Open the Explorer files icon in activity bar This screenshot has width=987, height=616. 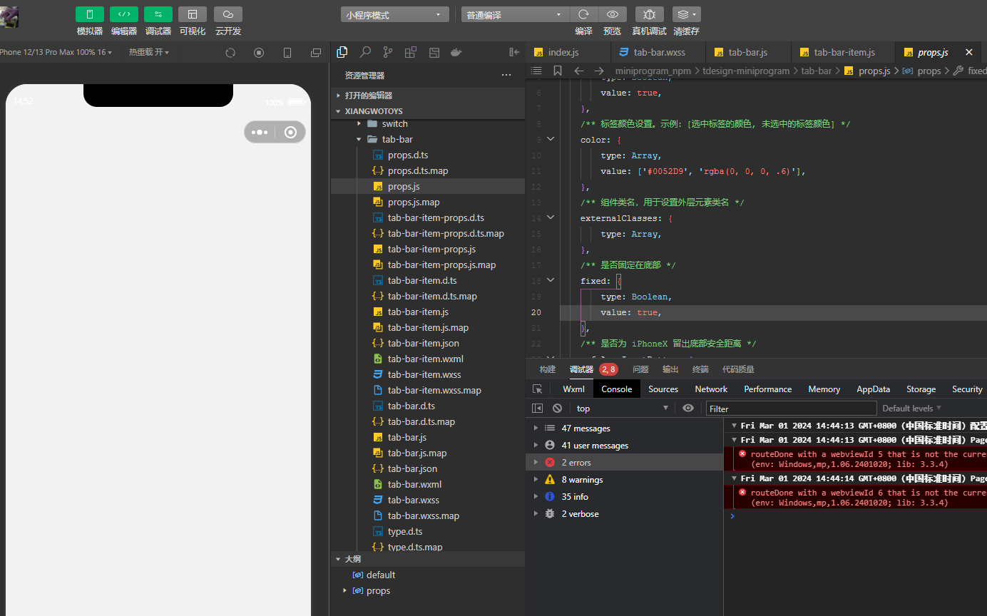342,52
